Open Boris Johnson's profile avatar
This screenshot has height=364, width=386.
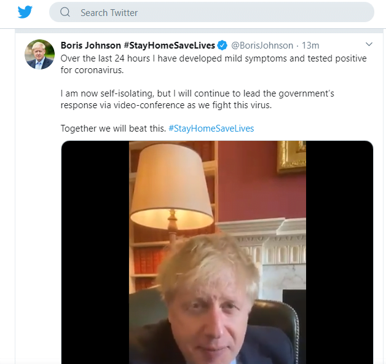click(39, 54)
